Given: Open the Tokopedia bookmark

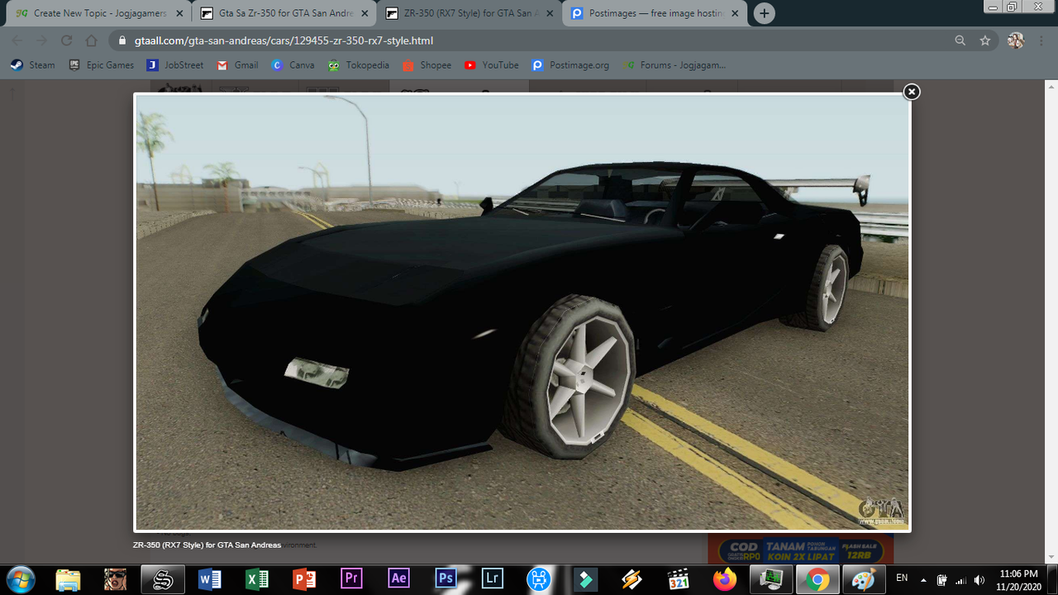Looking at the screenshot, I should click(358, 65).
